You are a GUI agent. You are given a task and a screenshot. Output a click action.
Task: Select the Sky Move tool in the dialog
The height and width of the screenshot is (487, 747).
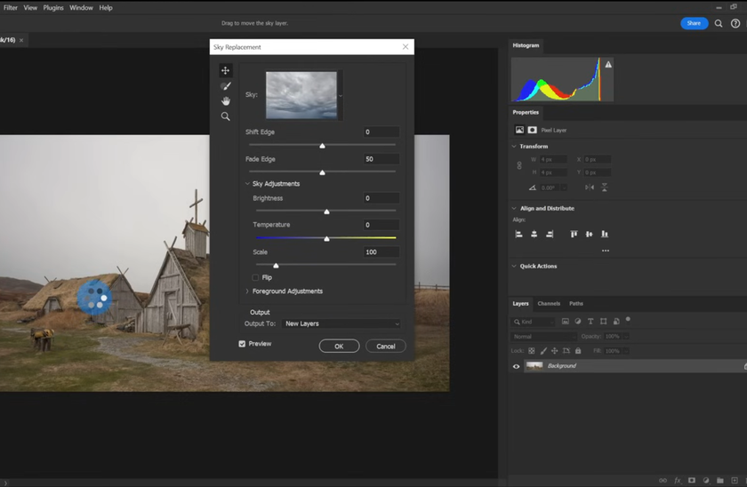pos(225,70)
